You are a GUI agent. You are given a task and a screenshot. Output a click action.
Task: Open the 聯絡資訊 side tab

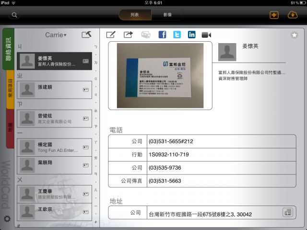[9, 49]
